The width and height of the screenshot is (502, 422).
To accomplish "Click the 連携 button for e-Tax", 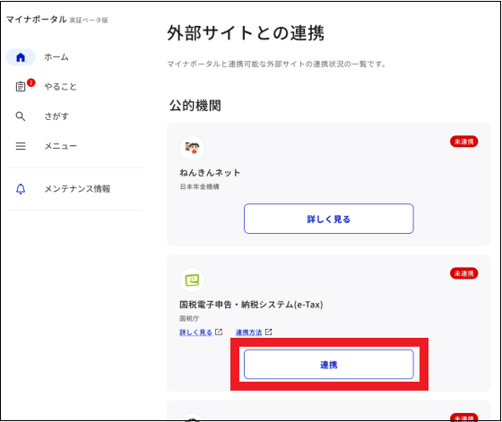I will (329, 365).
